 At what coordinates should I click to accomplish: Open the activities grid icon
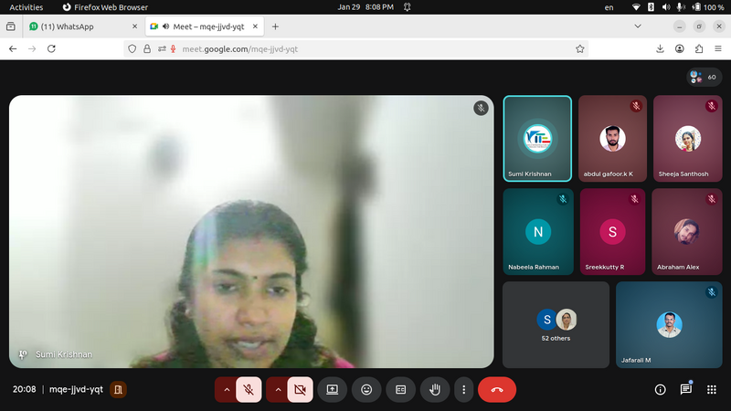point(711,390)
